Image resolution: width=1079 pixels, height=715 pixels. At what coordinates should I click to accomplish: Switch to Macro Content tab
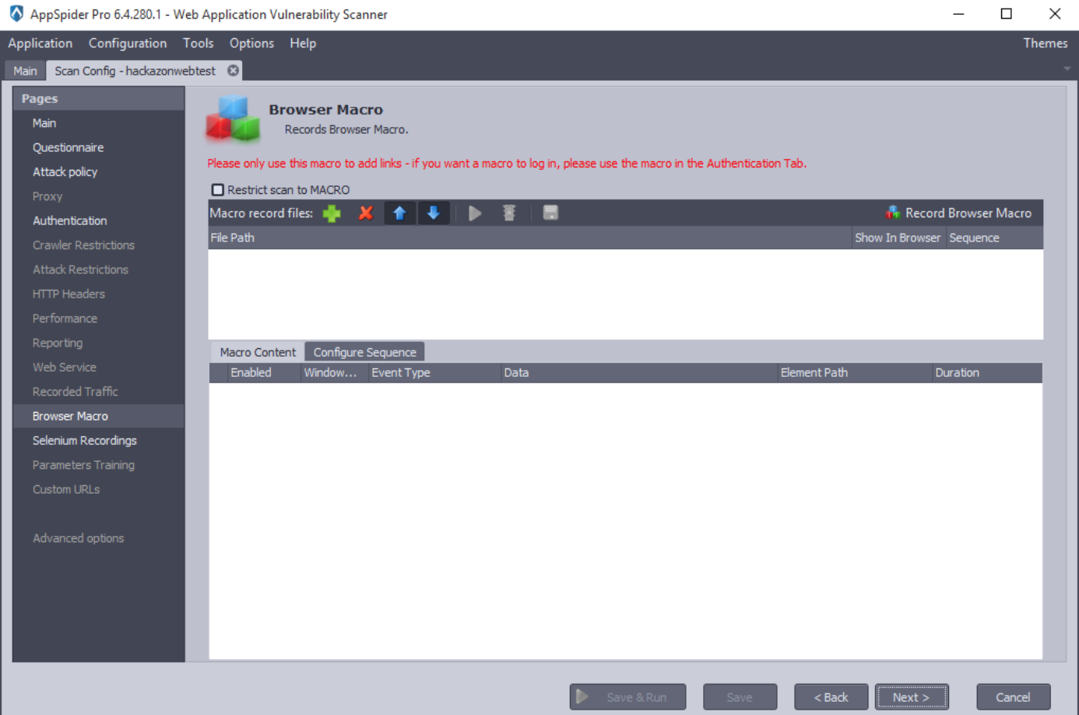tap(258, 352)
